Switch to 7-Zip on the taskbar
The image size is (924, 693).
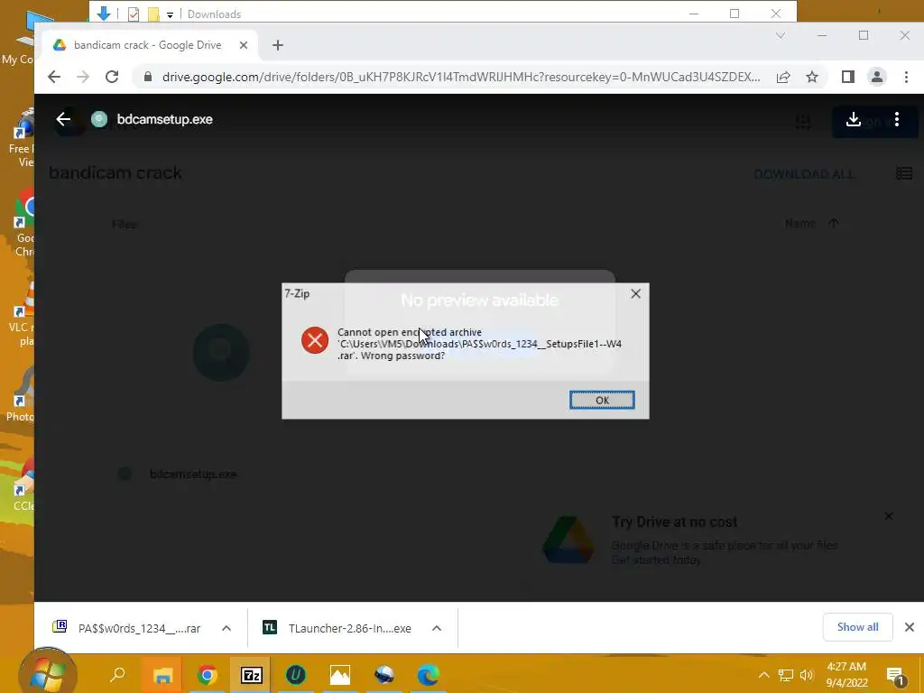[251, 675]
